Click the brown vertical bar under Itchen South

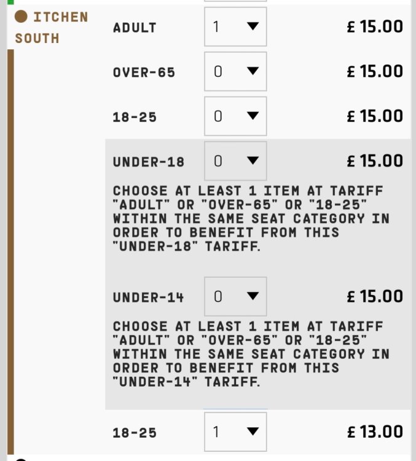click(10, 246)
